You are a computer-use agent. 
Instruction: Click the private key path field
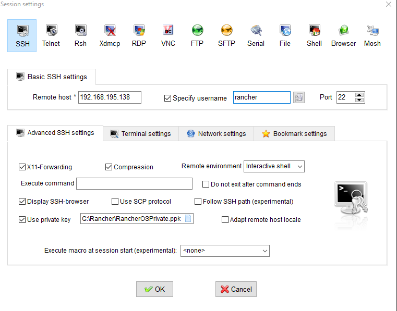tap(137, 218)
